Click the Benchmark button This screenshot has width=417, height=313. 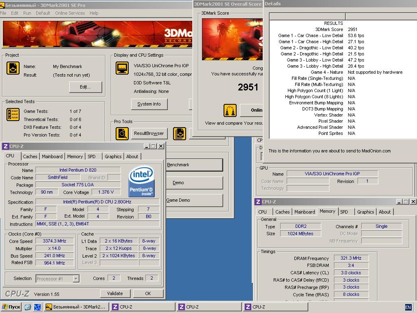pos(194,165)
